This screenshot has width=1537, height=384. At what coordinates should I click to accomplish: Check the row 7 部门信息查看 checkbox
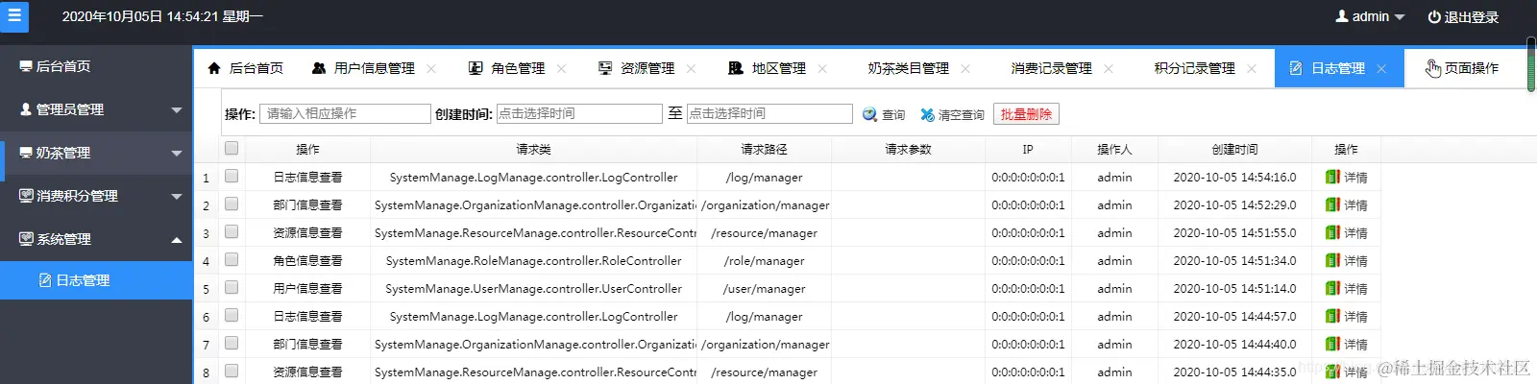tap(232, 343)
